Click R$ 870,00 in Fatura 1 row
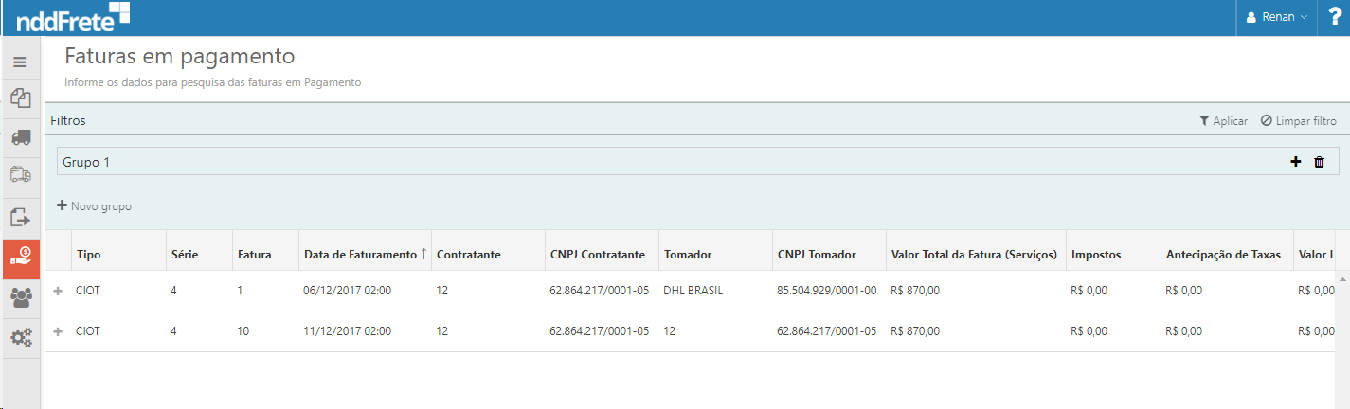This screenshot has width=1350, height=409. 915,291
